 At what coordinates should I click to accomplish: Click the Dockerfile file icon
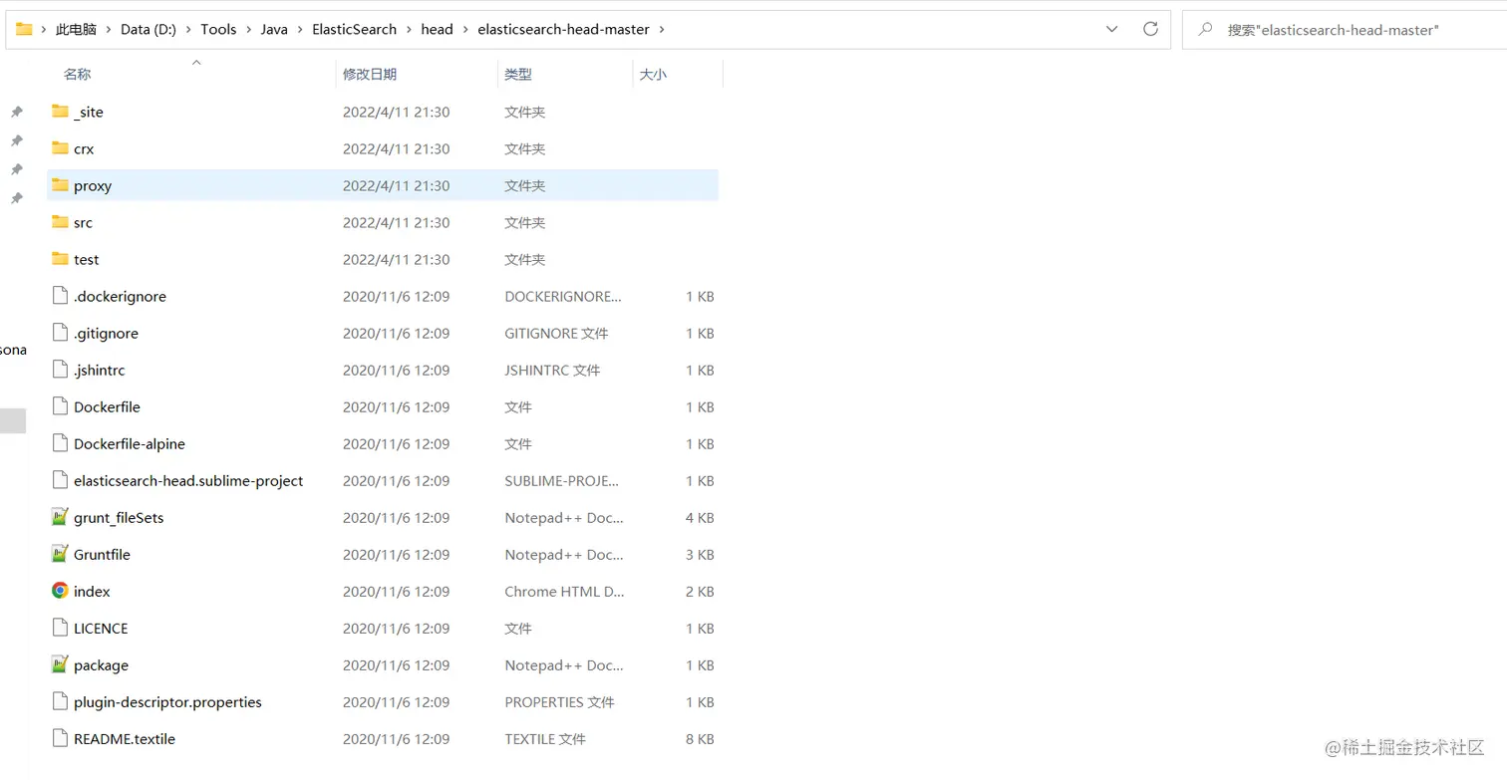[x=60, y=406]
